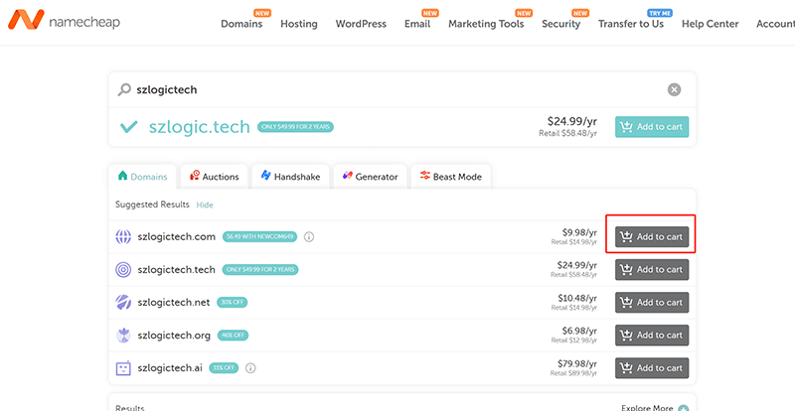Click the 46% OFF badge on szlogictech.org

pos(234,335)
